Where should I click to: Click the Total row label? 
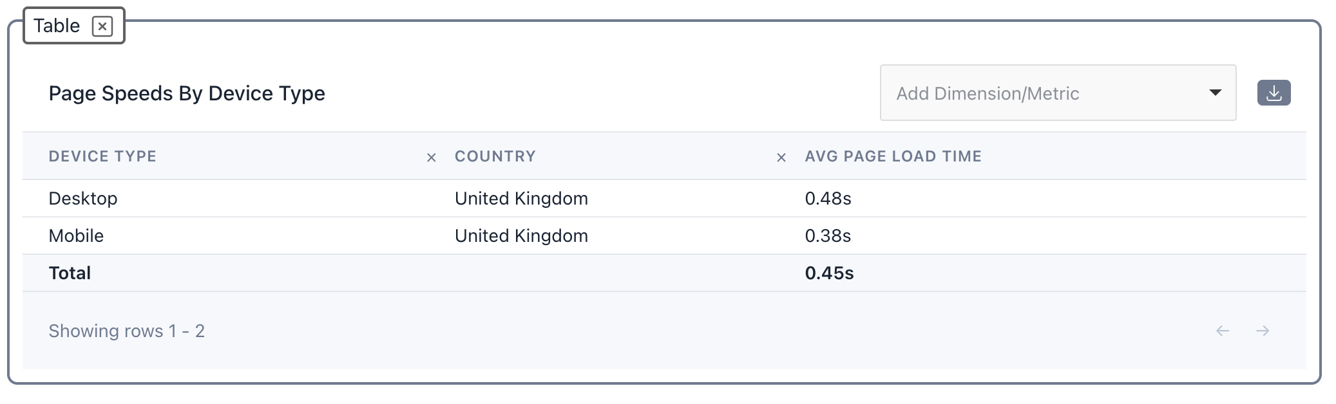(70, 273)
